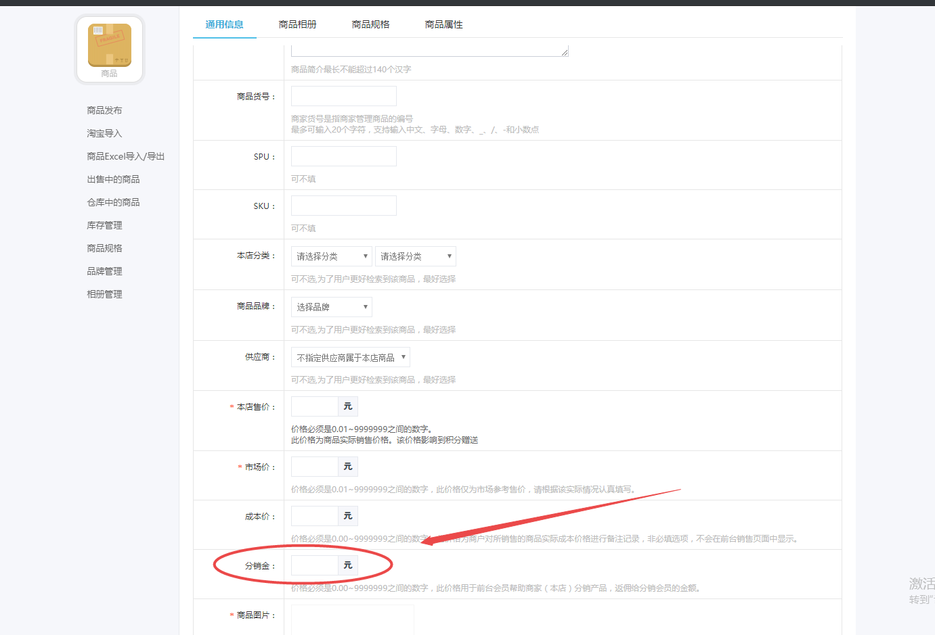Open the 供应商 selection dropdown

[350, 356]
